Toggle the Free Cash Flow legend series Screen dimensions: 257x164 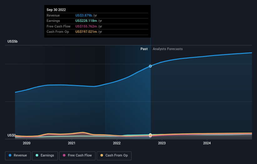[x=77, y=156]
